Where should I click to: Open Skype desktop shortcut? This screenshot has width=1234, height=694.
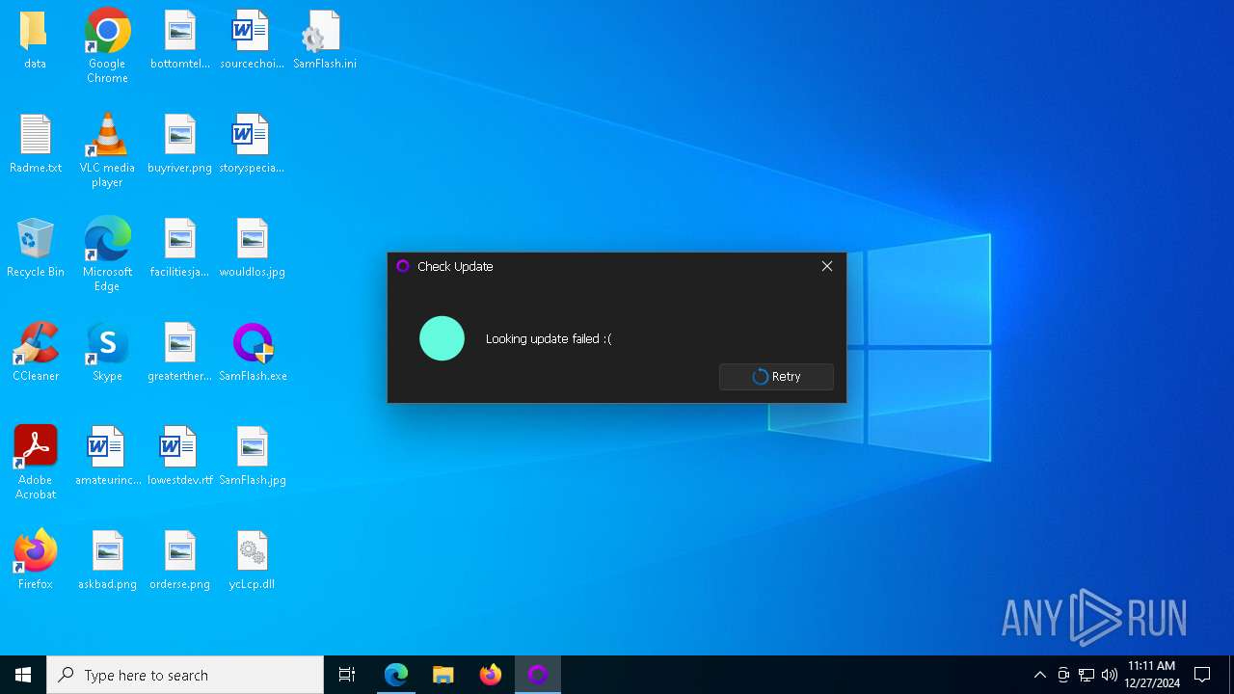(107, 353)
